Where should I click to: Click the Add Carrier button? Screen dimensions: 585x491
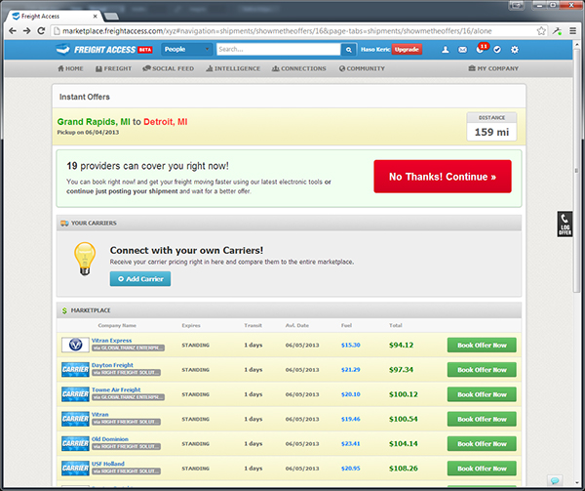(x=140, y=279)
